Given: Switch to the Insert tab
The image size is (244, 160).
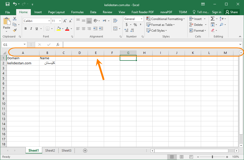Looking at the screenshot, I should coord(38,12).
